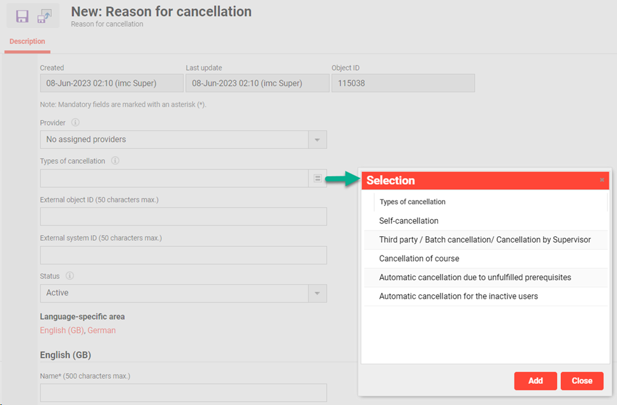Open the Types of cancellation selection list icon
This screenshot has width=617, height=405.
[x=317, y=178]
